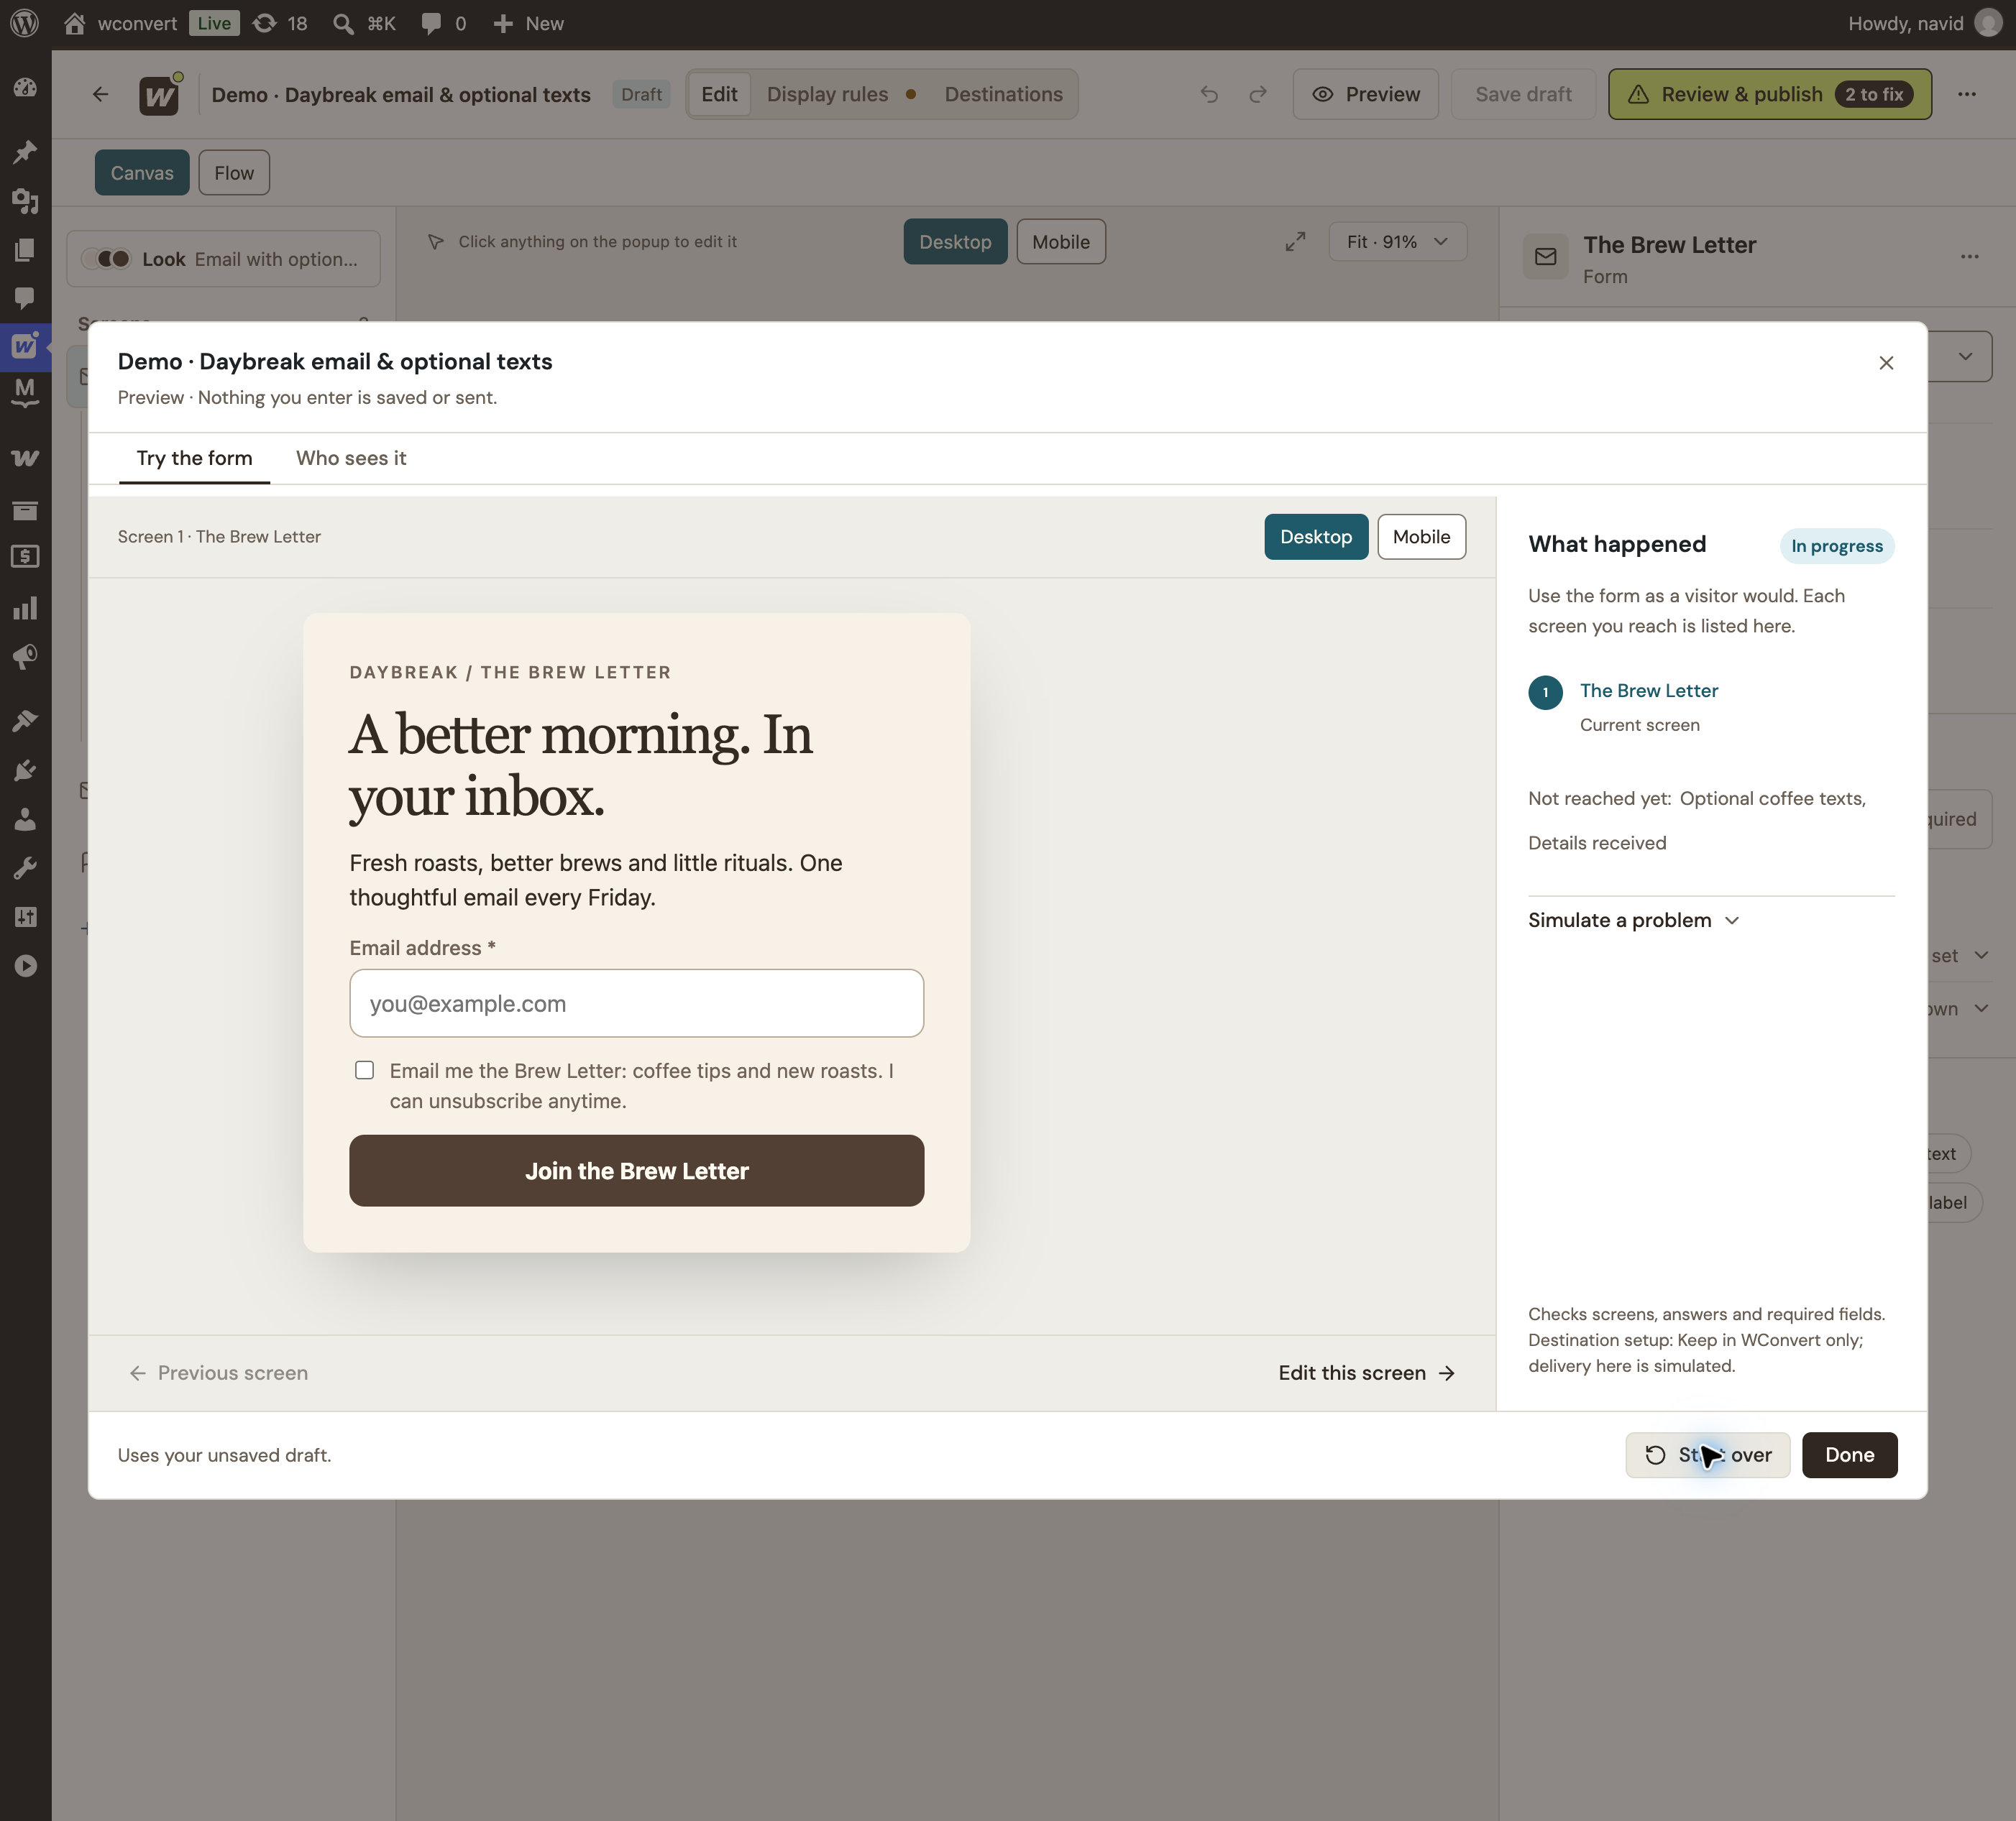Select Desktop in the preview dialog
Image resolution: width=2016 pixels, height=1821 pixels.
pyautogui.click(x=1316, y=537)
